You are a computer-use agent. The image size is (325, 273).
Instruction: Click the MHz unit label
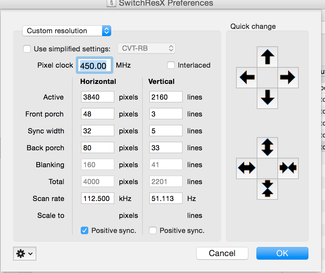click(123, 65)
